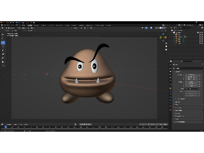Select the active Move tool
The image size is (204, 153).
(3, 42)
